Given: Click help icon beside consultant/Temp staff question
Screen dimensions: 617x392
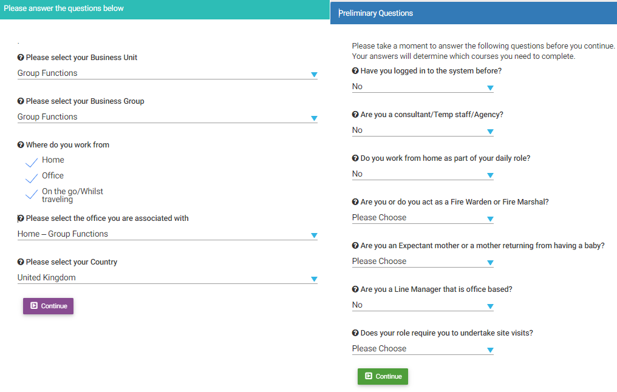Looking at the screenshot, I should click(x=355, y=115).
